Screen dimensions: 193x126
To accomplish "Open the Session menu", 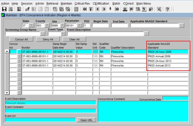I will click(x=27, y=4).
